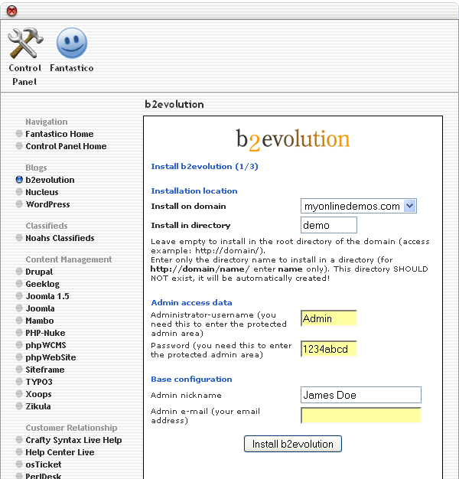Select PHP-Nuke in the sidebar
The image size is (459, 479).
(x=45, y=333)
